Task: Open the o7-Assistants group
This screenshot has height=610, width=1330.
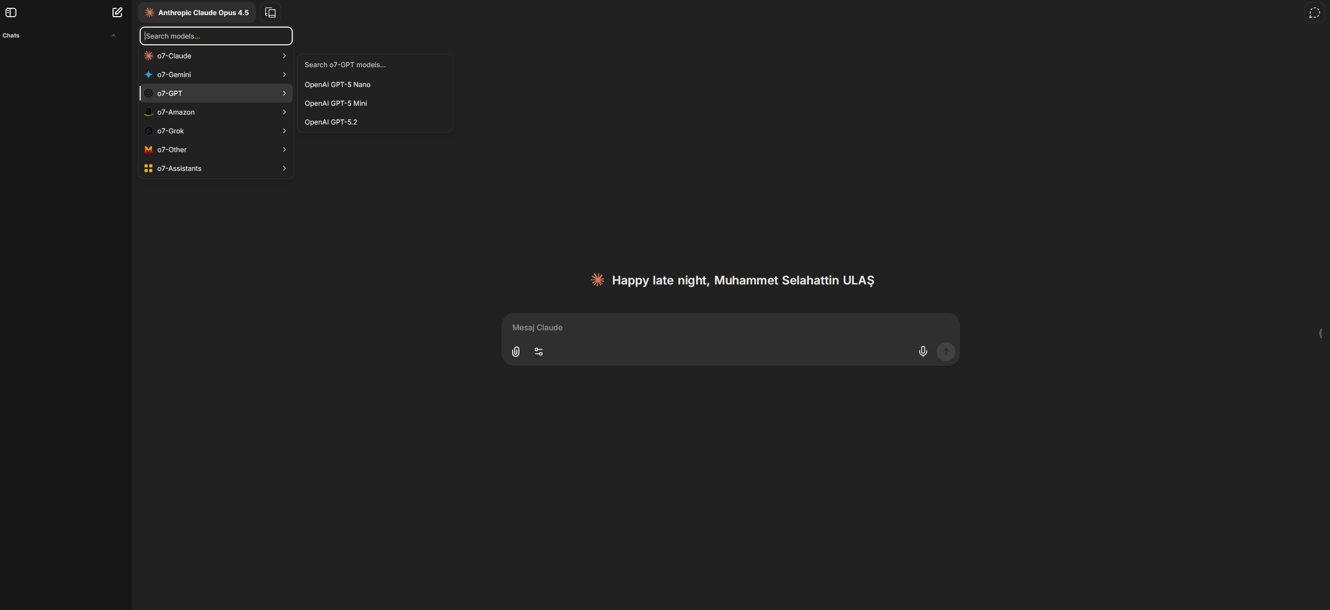Action: coord(216,168)
